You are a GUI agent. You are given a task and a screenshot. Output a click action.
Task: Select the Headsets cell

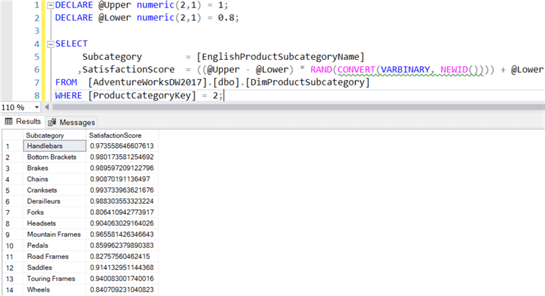(x=54, y=223)
